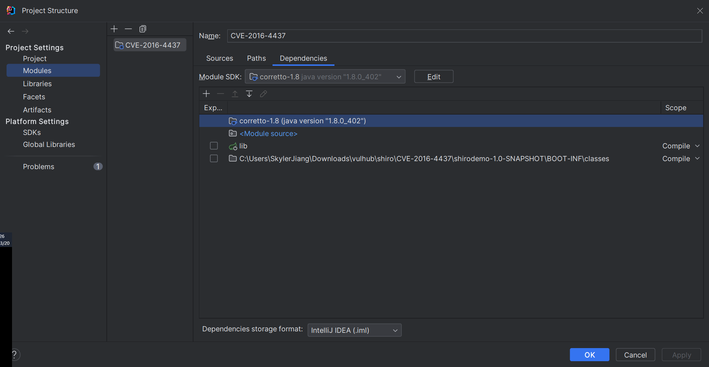This screenshot has height=367, width=709.
Task: Click the corretto-1.8 SDK icon in the list
Action: coord(233,121)
